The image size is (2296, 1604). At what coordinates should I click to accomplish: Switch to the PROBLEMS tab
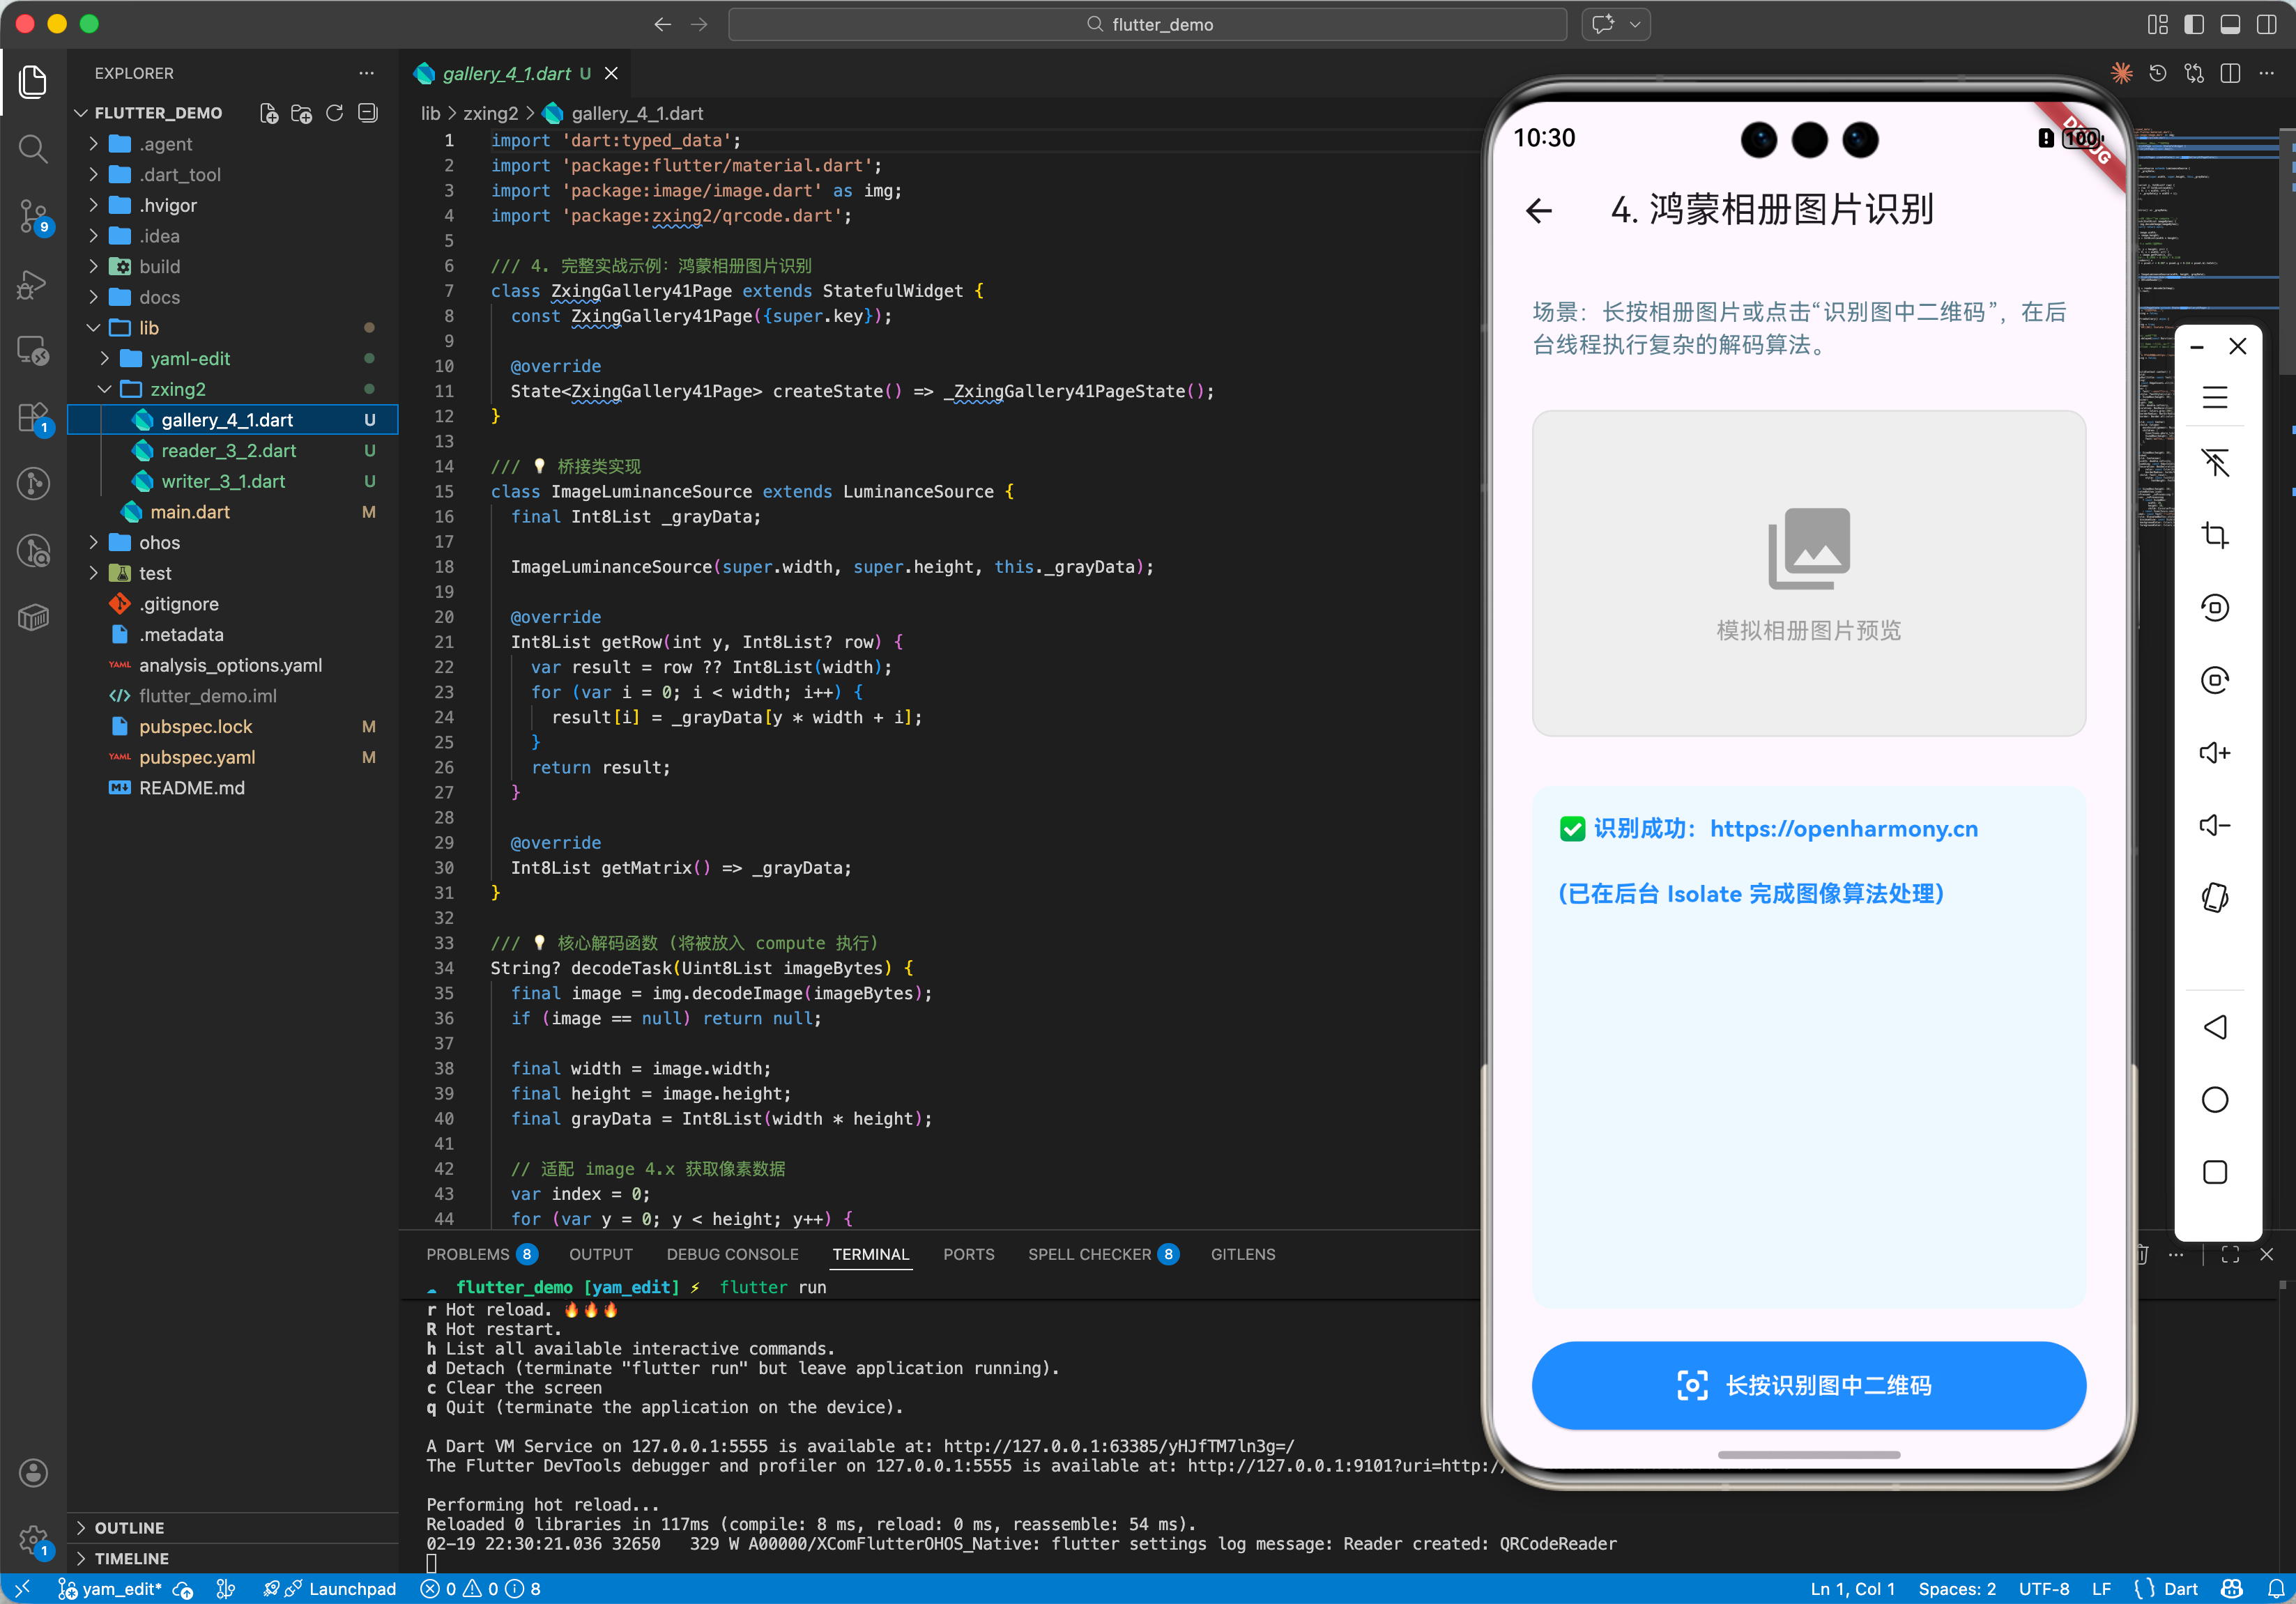468,1254
